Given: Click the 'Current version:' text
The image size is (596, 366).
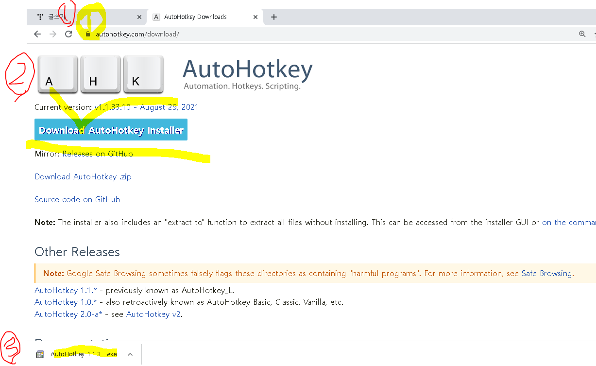Looking at the screenshot, I should point(63,107).
